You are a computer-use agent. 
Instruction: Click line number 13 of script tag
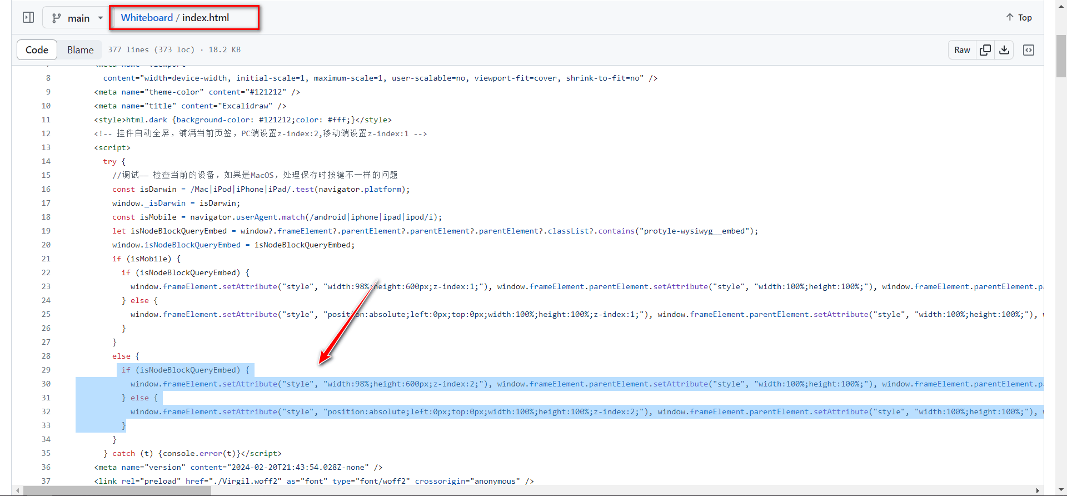pyautogui.click(x=46, y=147)
